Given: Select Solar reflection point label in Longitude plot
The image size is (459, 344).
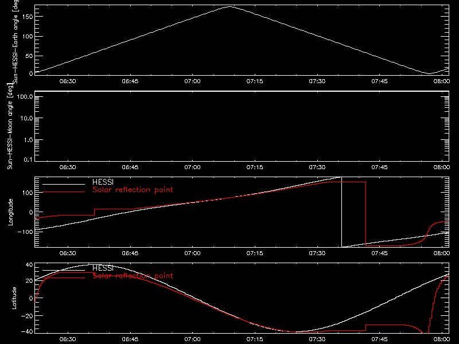Looking at the screenshot, I should point(133,190).
